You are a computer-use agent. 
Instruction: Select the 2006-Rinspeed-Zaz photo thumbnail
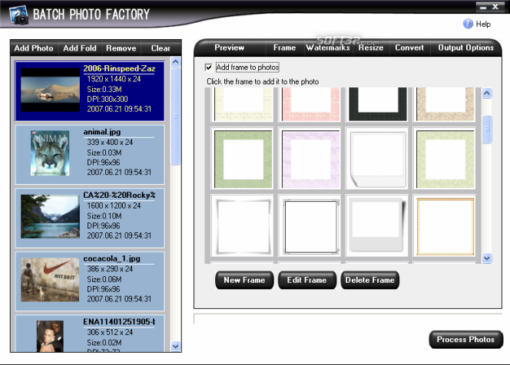click(50, 90)
